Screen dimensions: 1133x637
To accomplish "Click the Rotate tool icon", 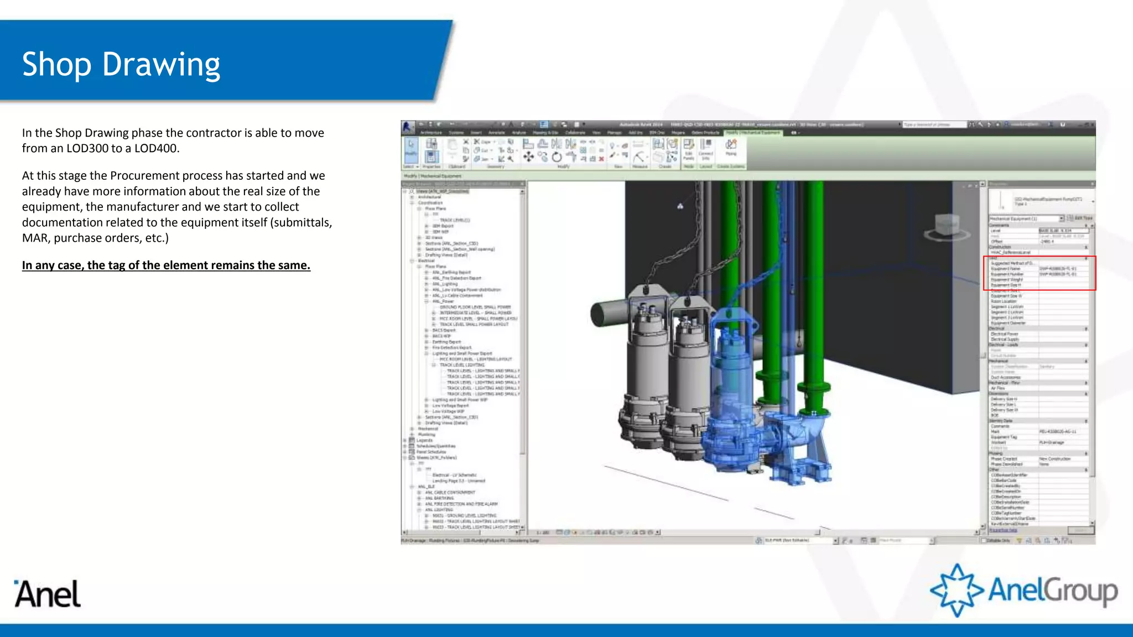I will [x=557, y=158].
